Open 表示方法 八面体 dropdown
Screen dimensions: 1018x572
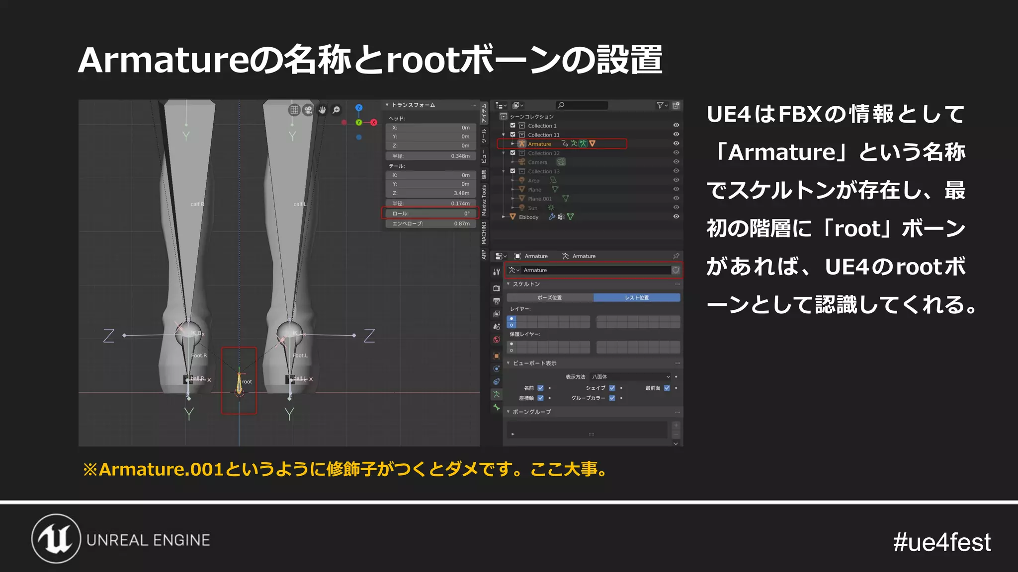pyautogui.click(x=630, y=377)
